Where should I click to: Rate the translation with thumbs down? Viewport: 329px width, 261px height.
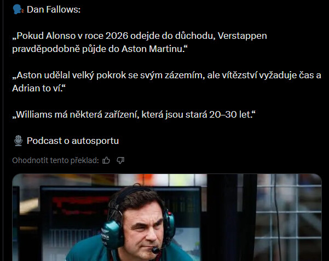(x=120, y=160)
